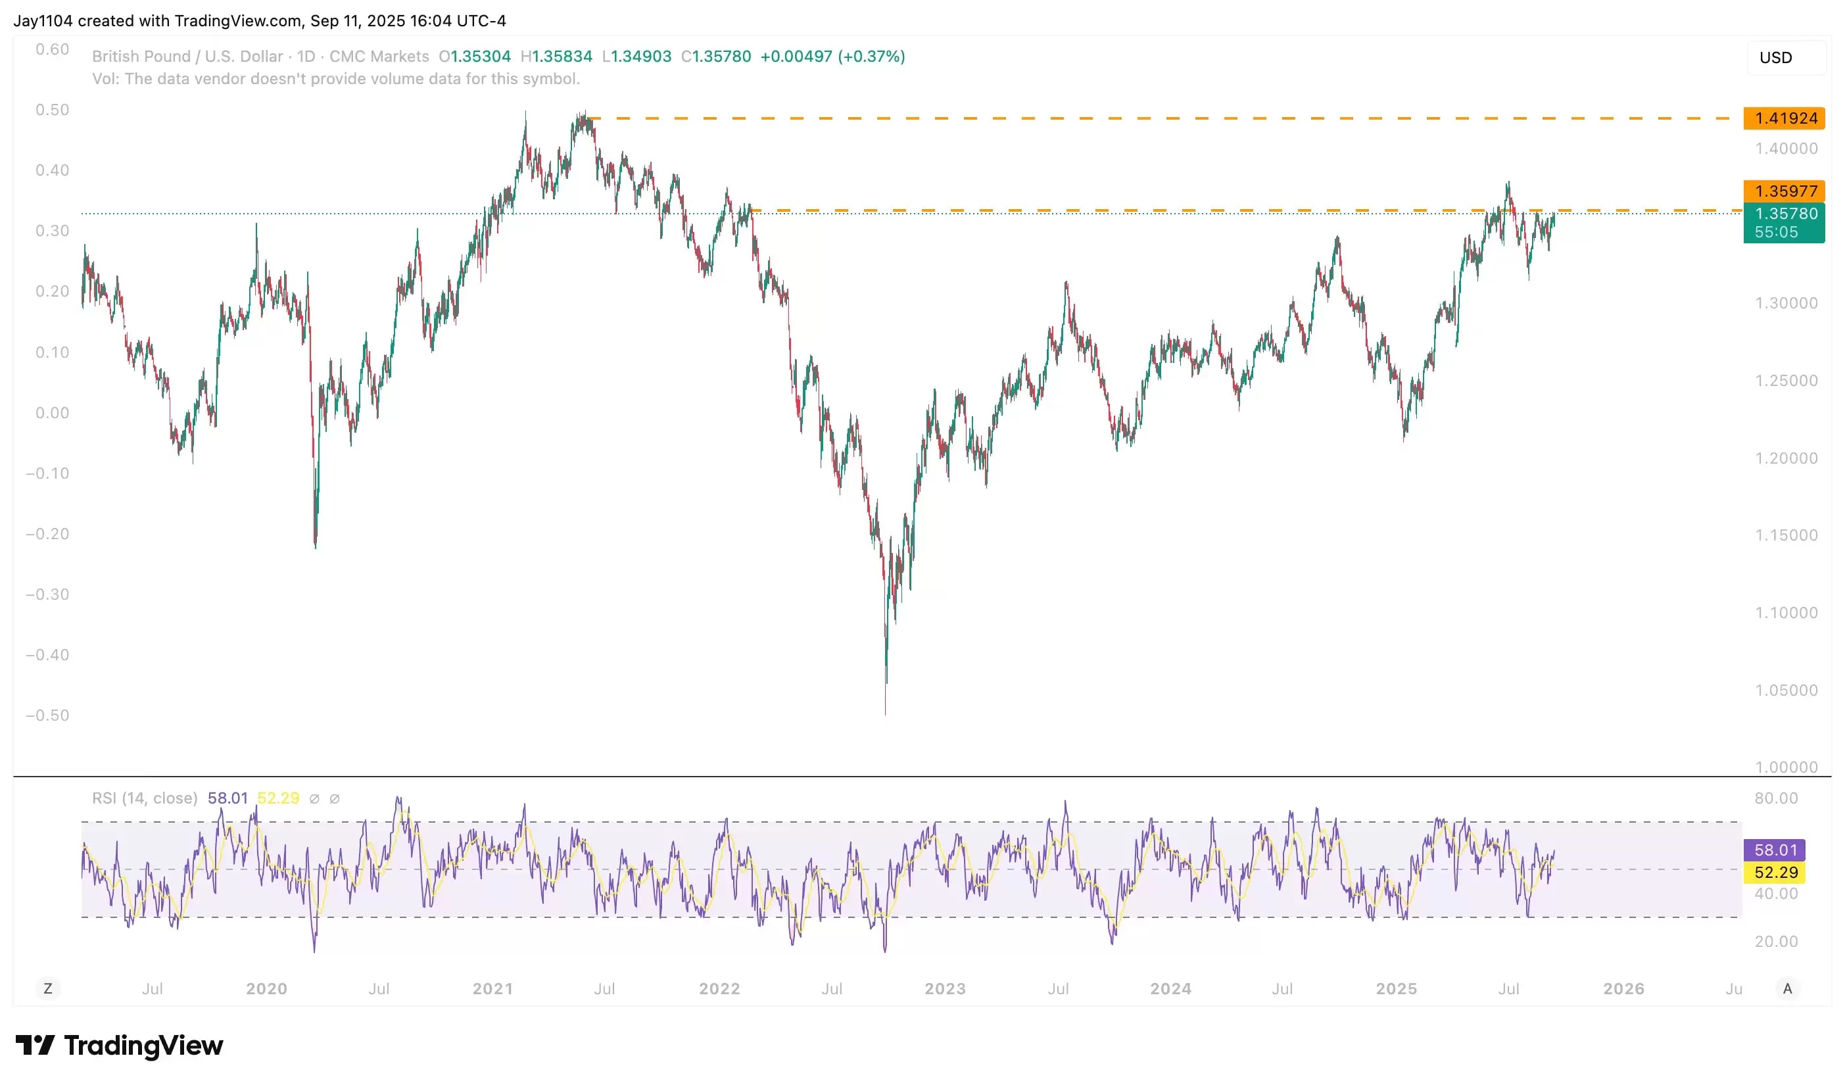1845x1085 pixels.
Task: Click the first empty-value symbol in RSI legend
Action: point(314,799)
